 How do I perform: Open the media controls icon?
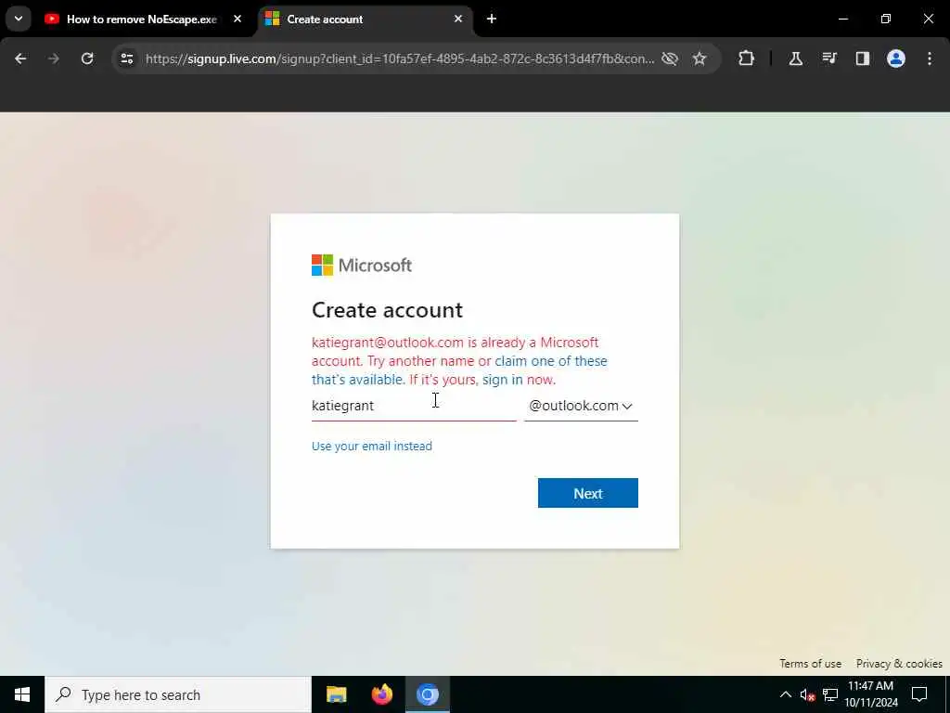point(828,58)
